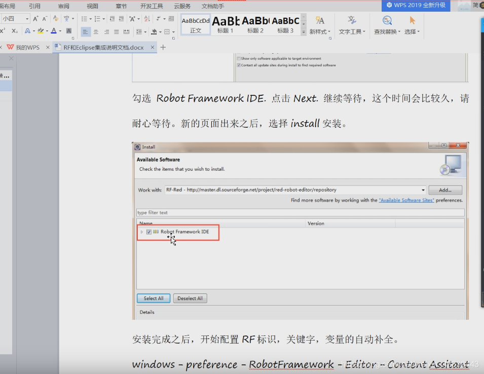Image resolution: width=484 pixels, height=374 pixels.
Task: Open the 审阅 ribbon tab
Action: 63,6
